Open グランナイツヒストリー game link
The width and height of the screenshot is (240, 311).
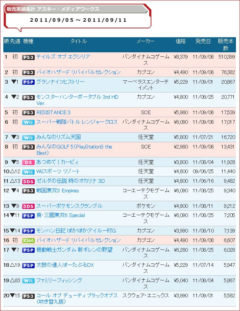pos(61,82)
